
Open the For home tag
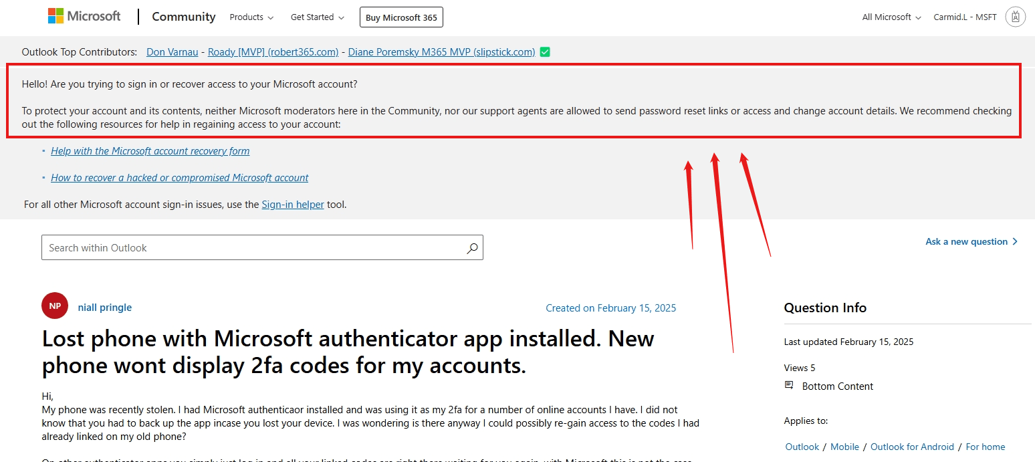tap(986, 447)
